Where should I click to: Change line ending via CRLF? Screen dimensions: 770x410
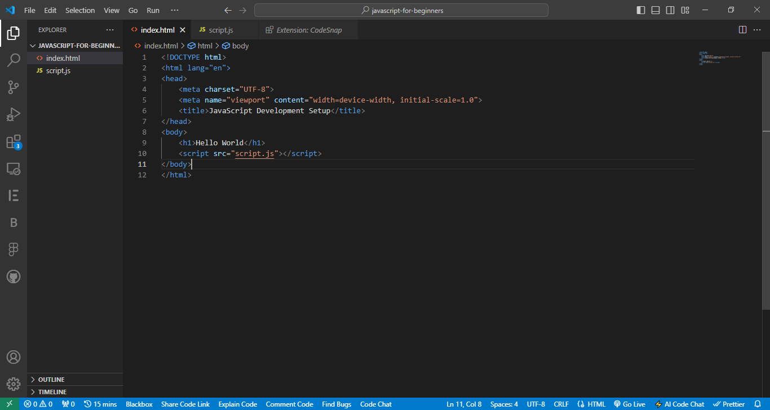(561, 404)
